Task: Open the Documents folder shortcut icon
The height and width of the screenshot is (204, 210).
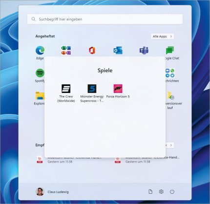Action: pos(150,192)
